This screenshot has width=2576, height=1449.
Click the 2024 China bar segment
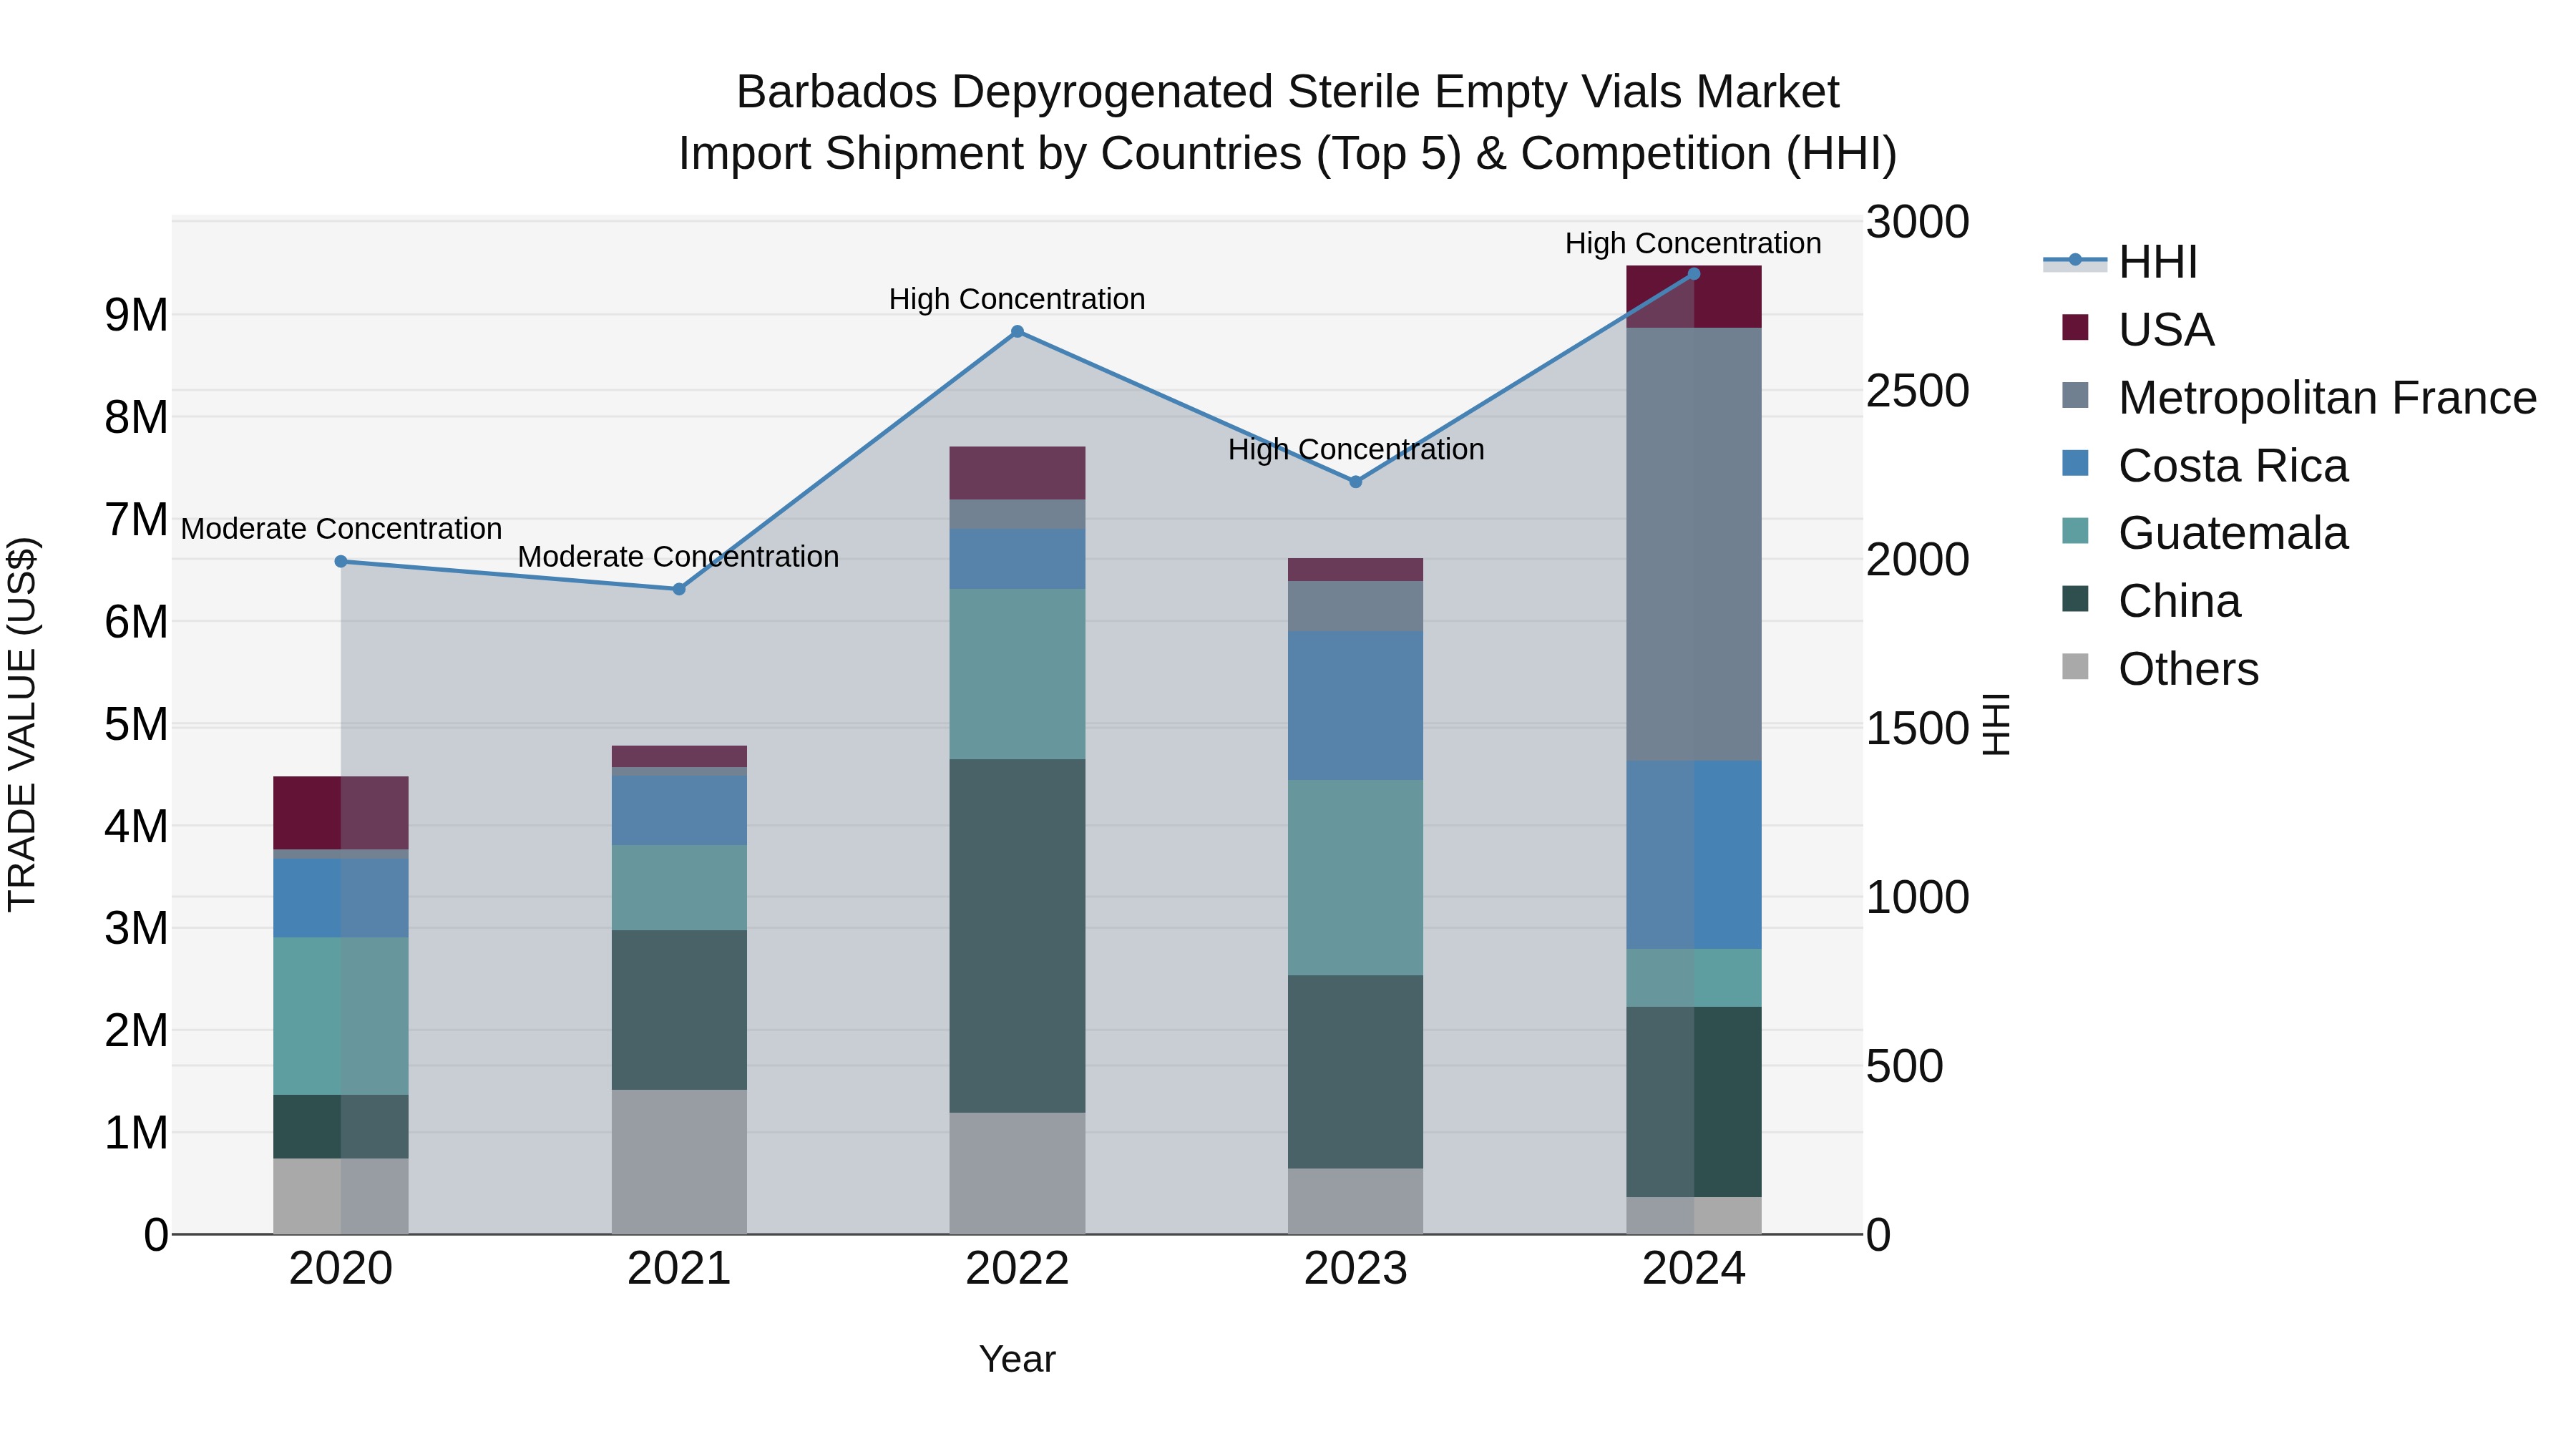click(1694, 1102)
